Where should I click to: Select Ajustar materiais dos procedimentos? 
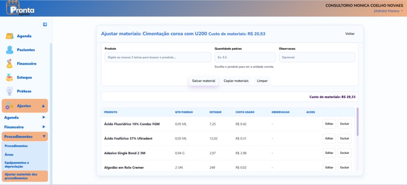pyautogui.click(x=25, y=176)
